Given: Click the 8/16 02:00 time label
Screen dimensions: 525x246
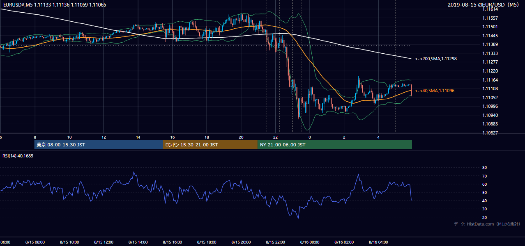Looking at the screenshot, I should pos(344,242).
